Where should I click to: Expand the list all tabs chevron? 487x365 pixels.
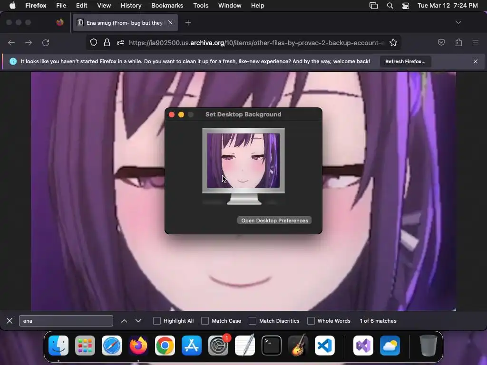(458, 22)
